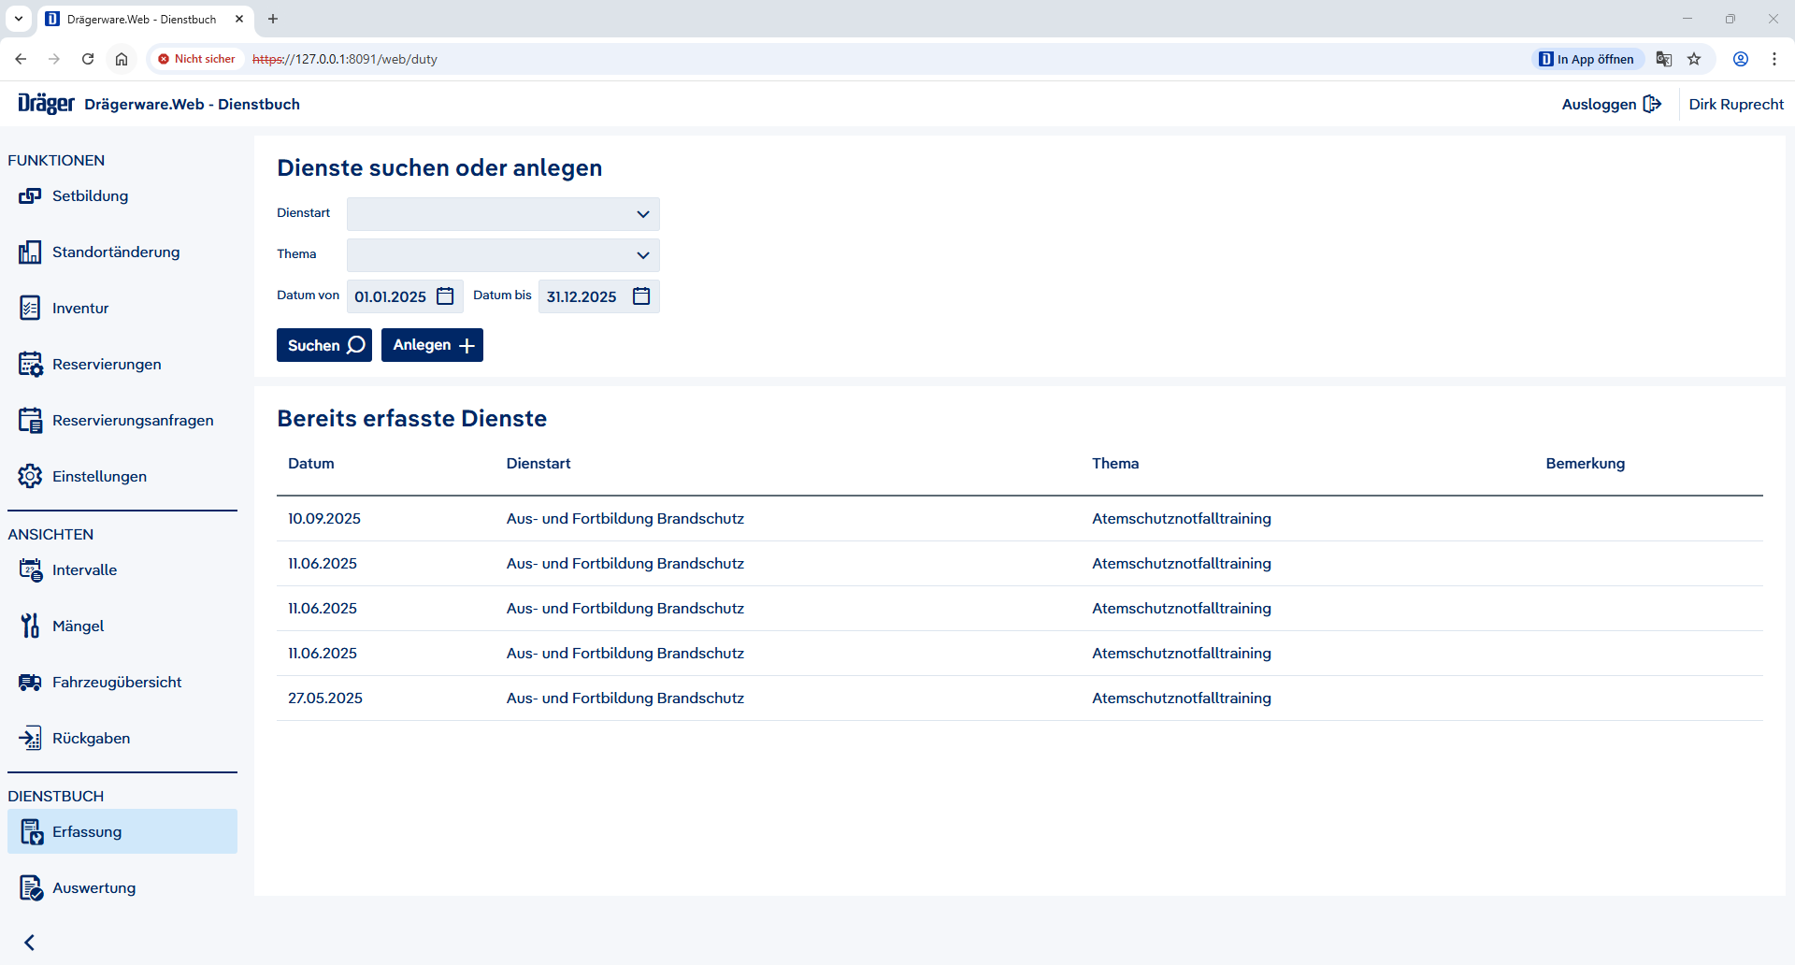Image resolution: width=1795 pixels, height=965 pixels.
Task: Open the Datum bis calendar picker
Action: [641, 296]
